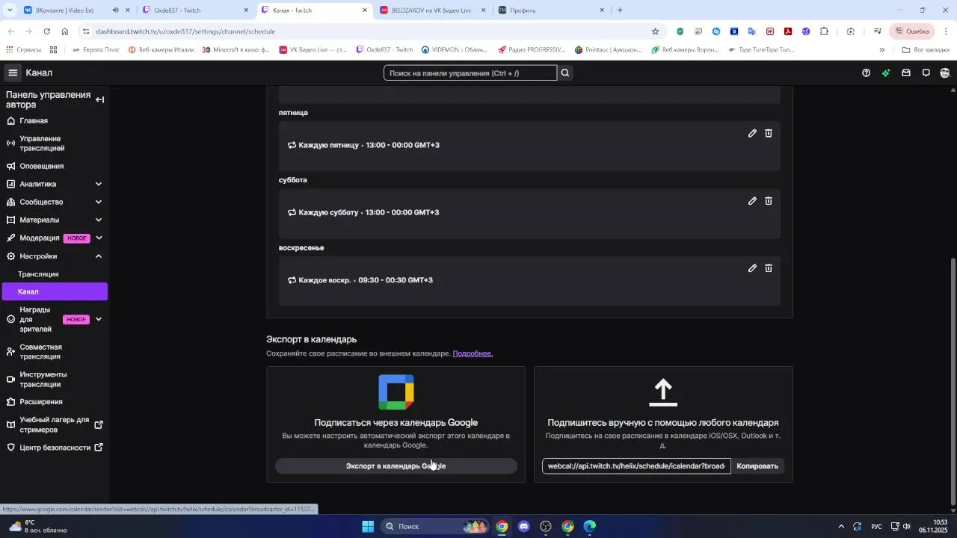Click the page vertical scrollbar thumb
The height and width of the screenshot is (538, 957).
953,381
